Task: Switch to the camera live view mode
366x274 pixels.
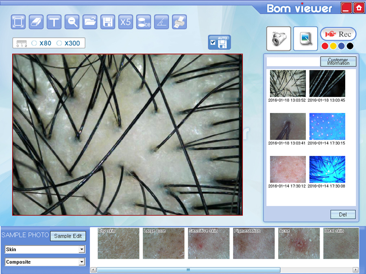Action: pyautogui.click(x=279, y=39)
